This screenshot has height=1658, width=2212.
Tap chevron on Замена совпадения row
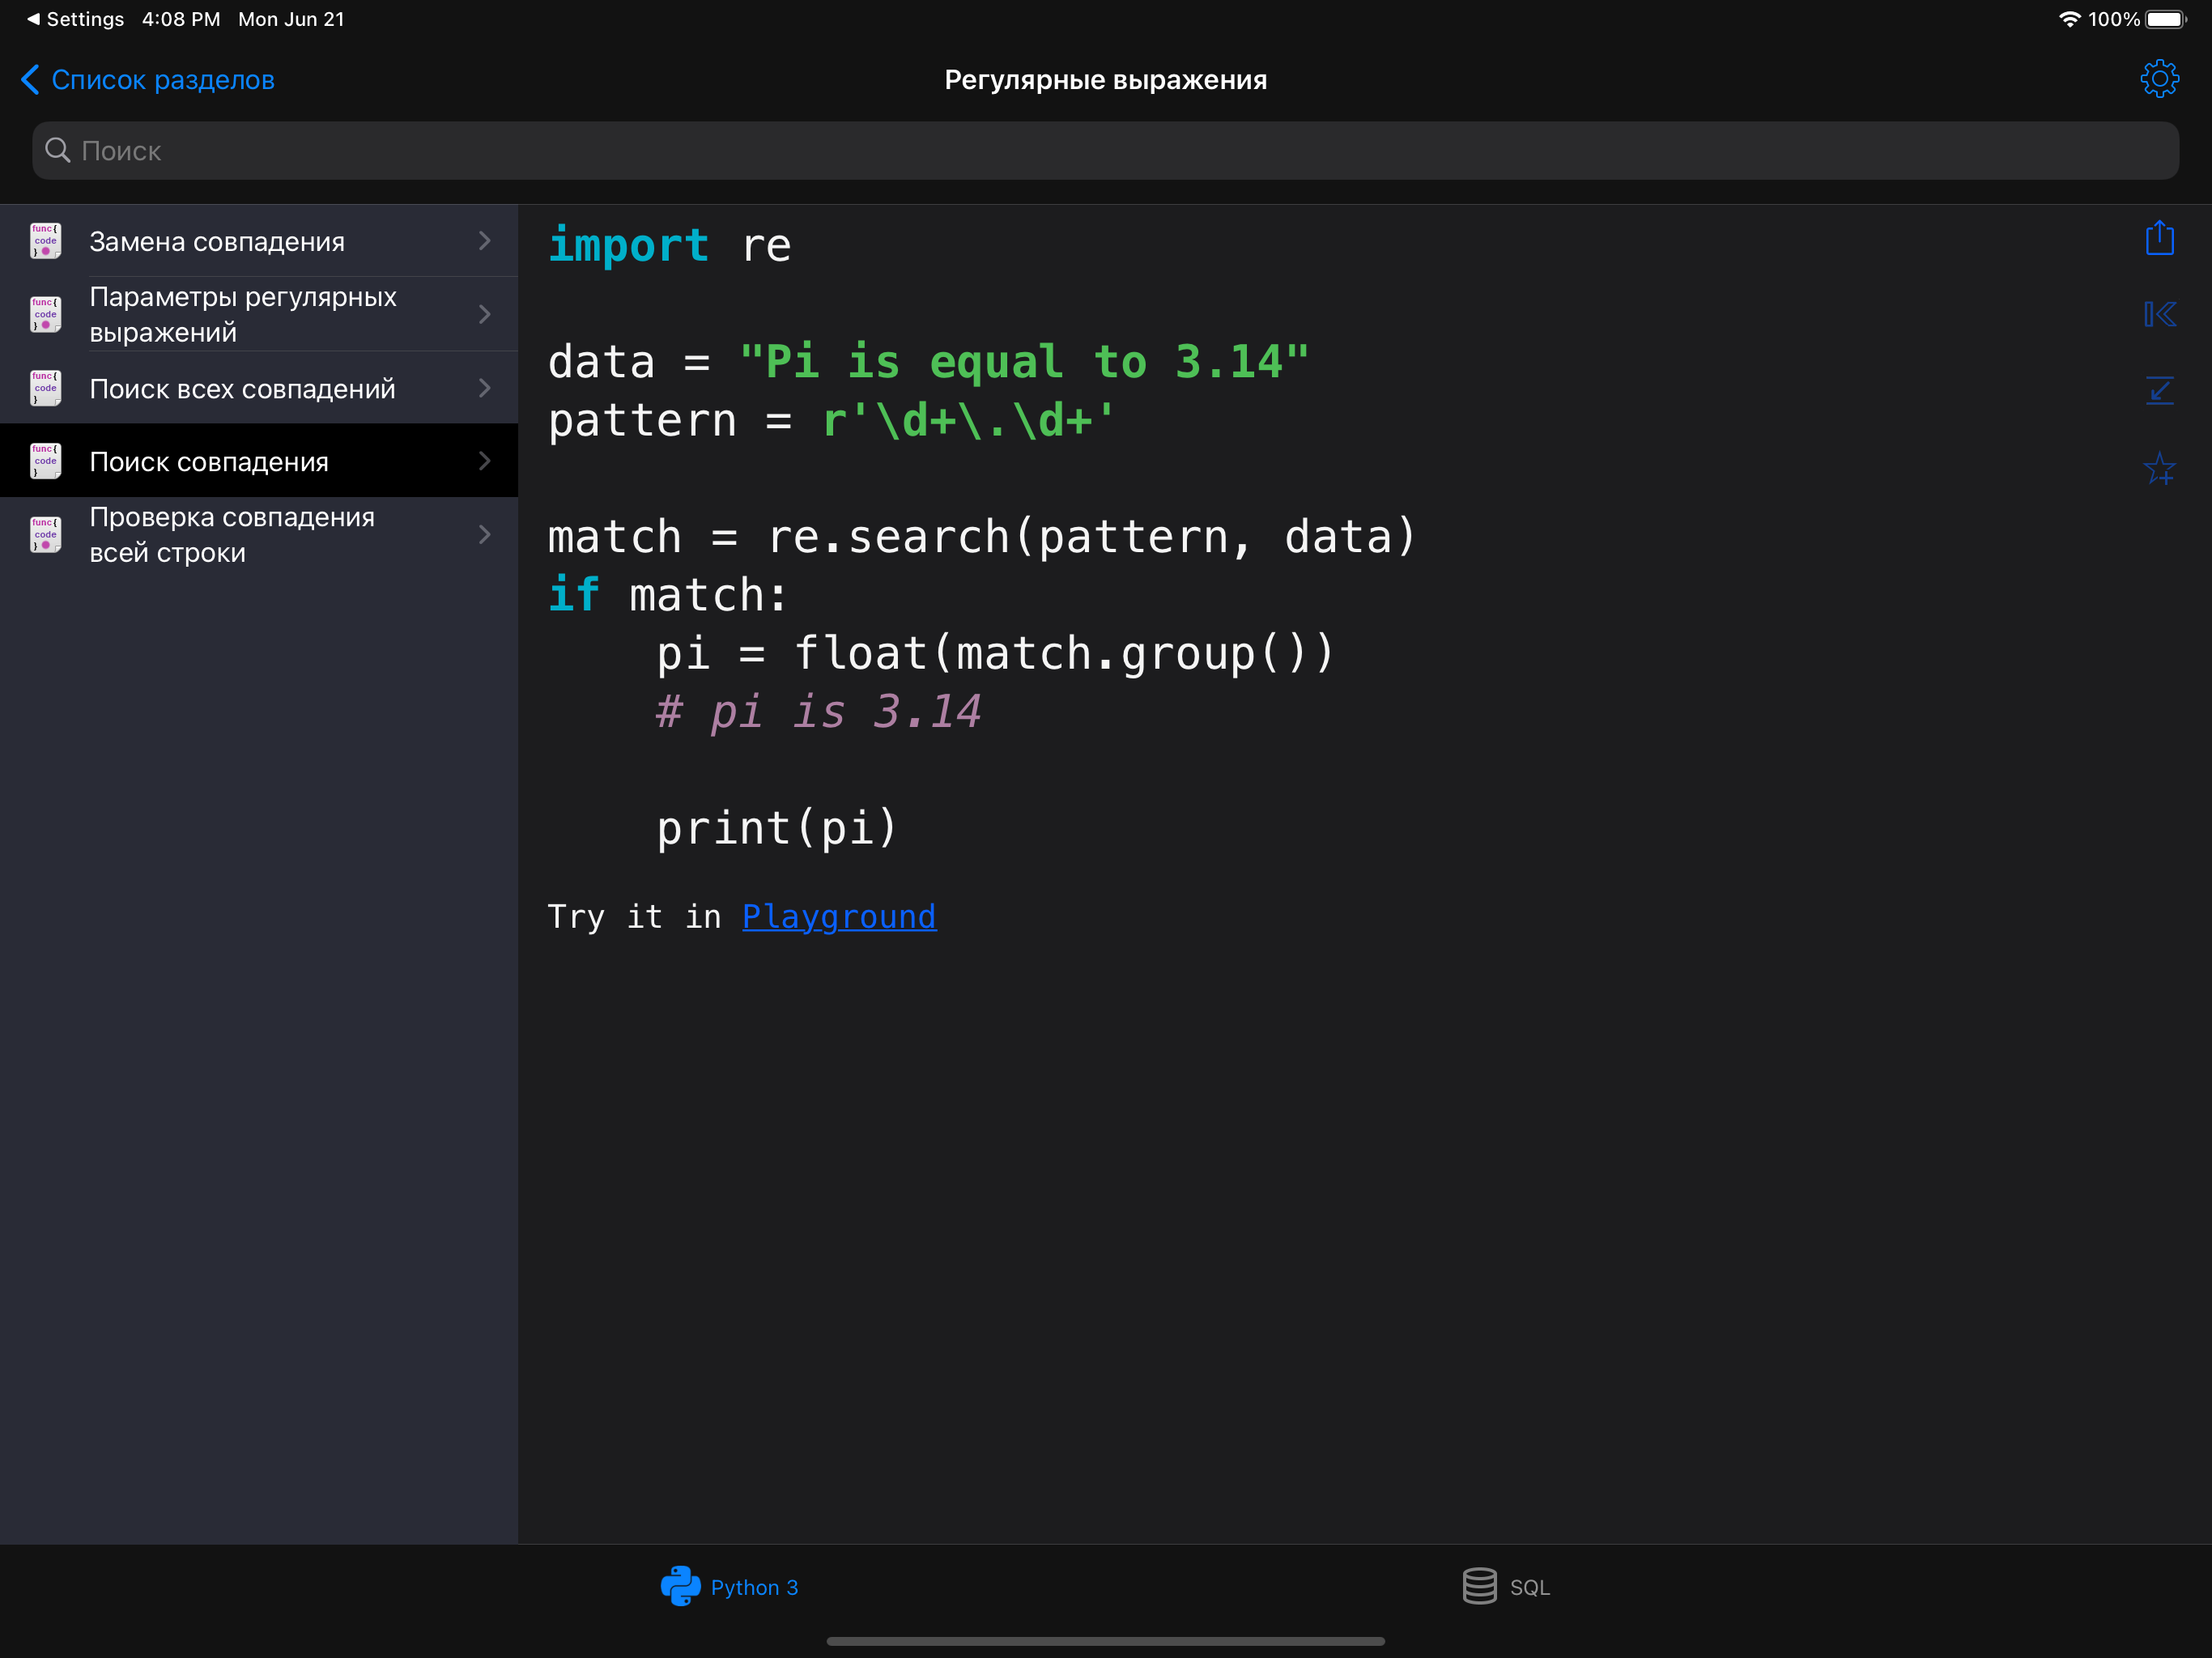[485, 241]
